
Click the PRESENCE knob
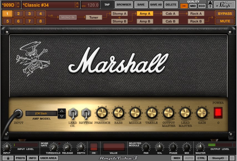click(102, 113)
